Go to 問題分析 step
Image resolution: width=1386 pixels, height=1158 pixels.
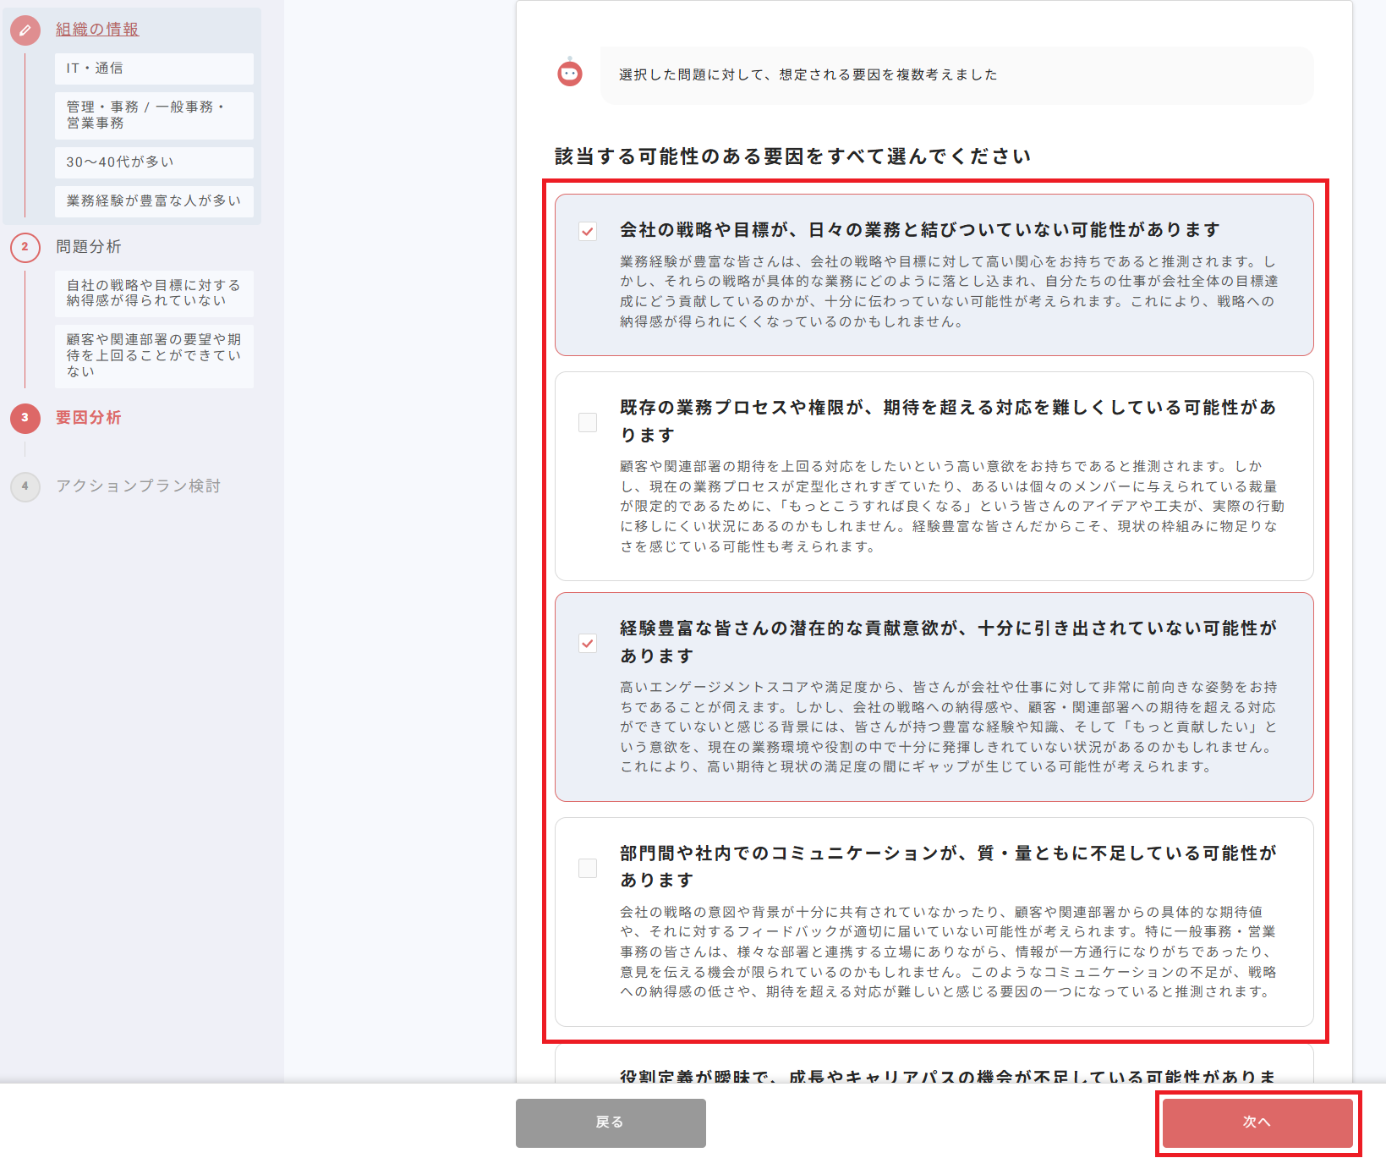[89, 247]
